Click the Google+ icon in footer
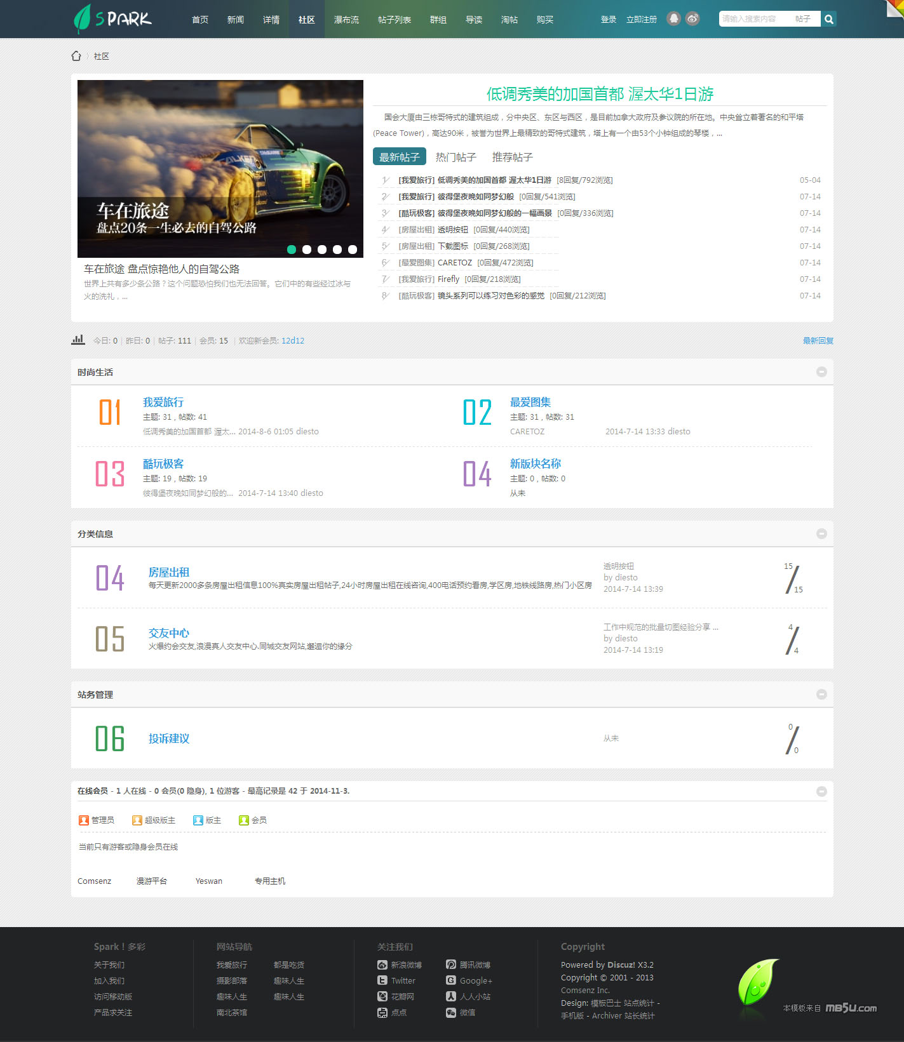Screen dimensions: 904x1042 [x=451, y=980]
